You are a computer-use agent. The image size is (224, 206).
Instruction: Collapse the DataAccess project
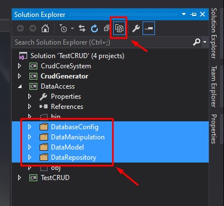[x=20, y=86]
